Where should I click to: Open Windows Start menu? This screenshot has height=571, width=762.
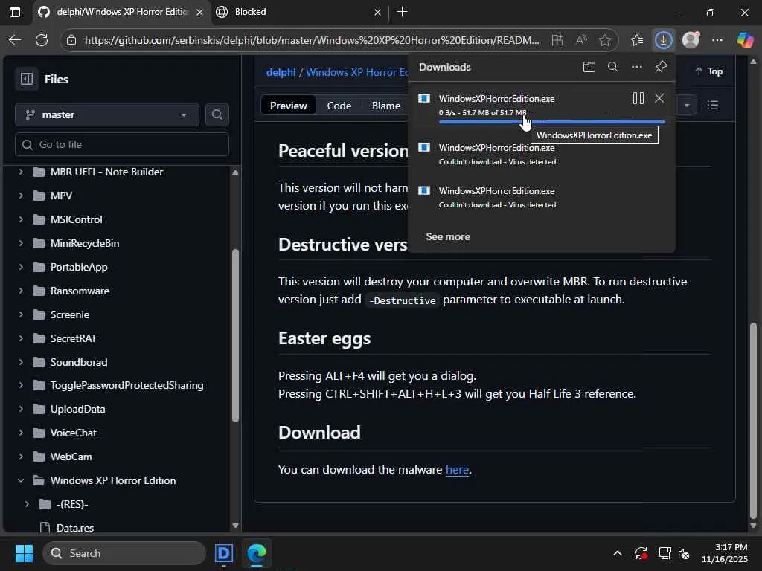point(24,553)
